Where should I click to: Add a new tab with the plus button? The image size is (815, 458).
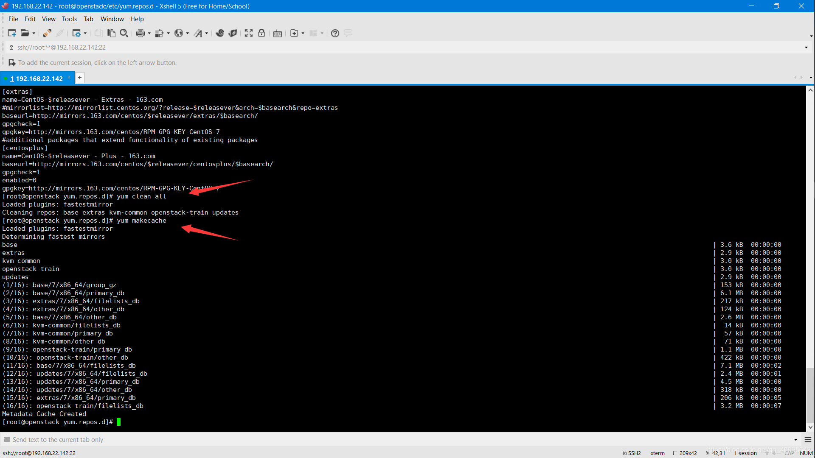(x=79, y=78)
